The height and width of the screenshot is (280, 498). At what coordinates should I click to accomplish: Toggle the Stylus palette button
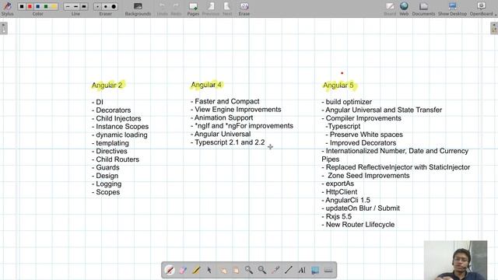click(7, 9)
